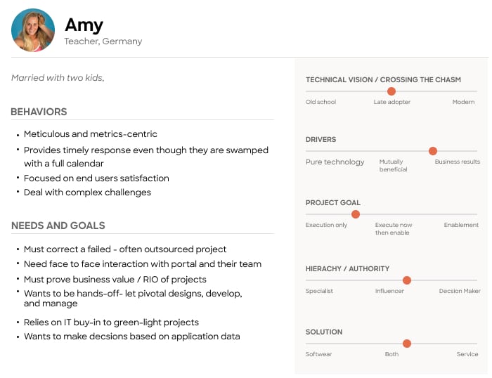Viewport: 492px width, 378px height.
Task: Click the BEHAVIORS section heading
Action: click(39, 112)
